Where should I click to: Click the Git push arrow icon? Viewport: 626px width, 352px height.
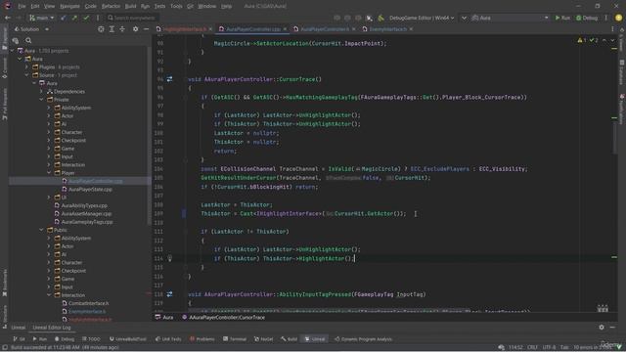click(x=74, y=18)
